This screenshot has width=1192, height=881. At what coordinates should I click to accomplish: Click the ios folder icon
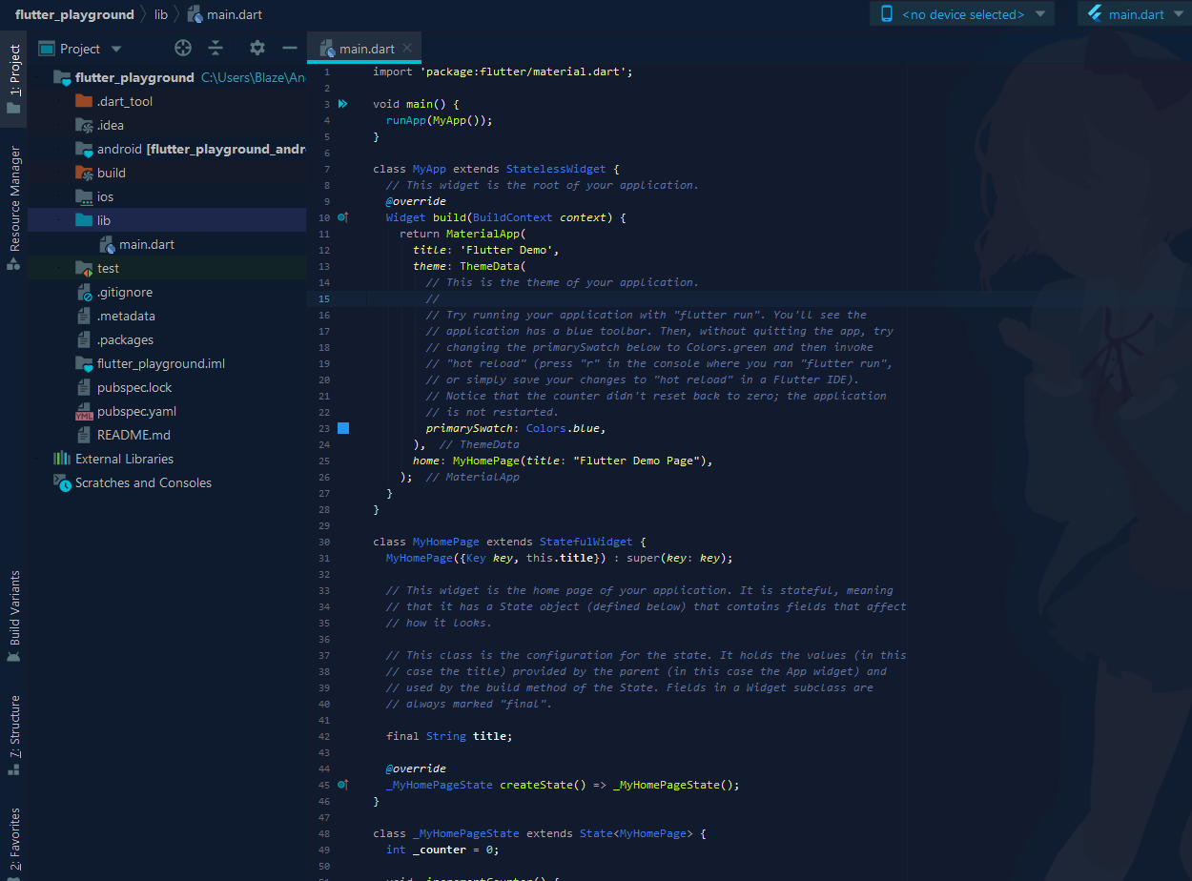tap(84, 196)
